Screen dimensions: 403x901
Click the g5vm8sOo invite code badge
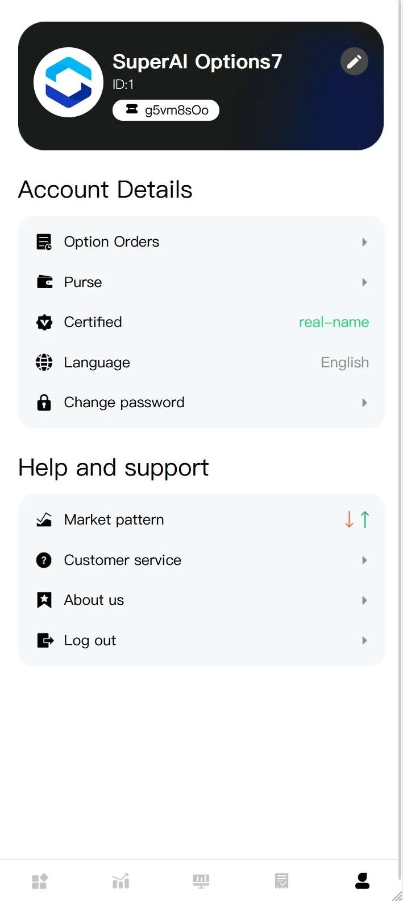coord(166,110)
